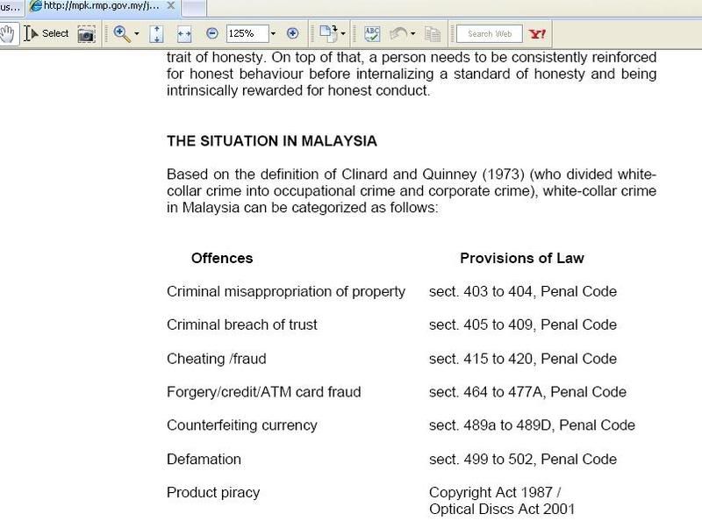702x528 pixels.
Task: Click the rotate page view icon
Action: pyautogui.click(x=327, y=33)
